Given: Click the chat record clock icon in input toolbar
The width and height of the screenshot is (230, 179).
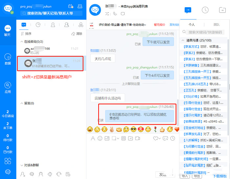Looking at the screenshot, I should (x=172, y=138).
